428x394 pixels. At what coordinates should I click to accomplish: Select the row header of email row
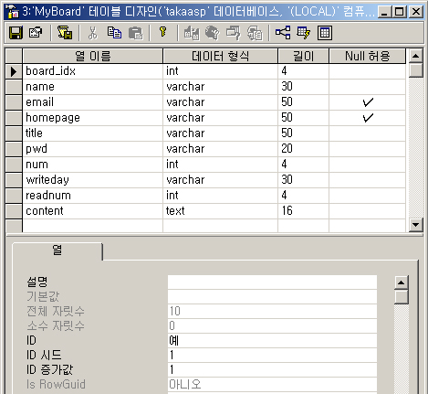point(14,102)
